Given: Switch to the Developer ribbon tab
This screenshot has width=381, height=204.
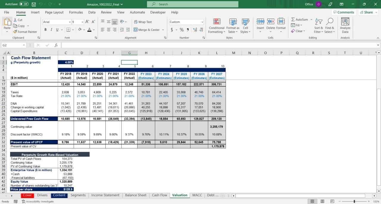Looking at the screenshot, I should coord(158,12).
